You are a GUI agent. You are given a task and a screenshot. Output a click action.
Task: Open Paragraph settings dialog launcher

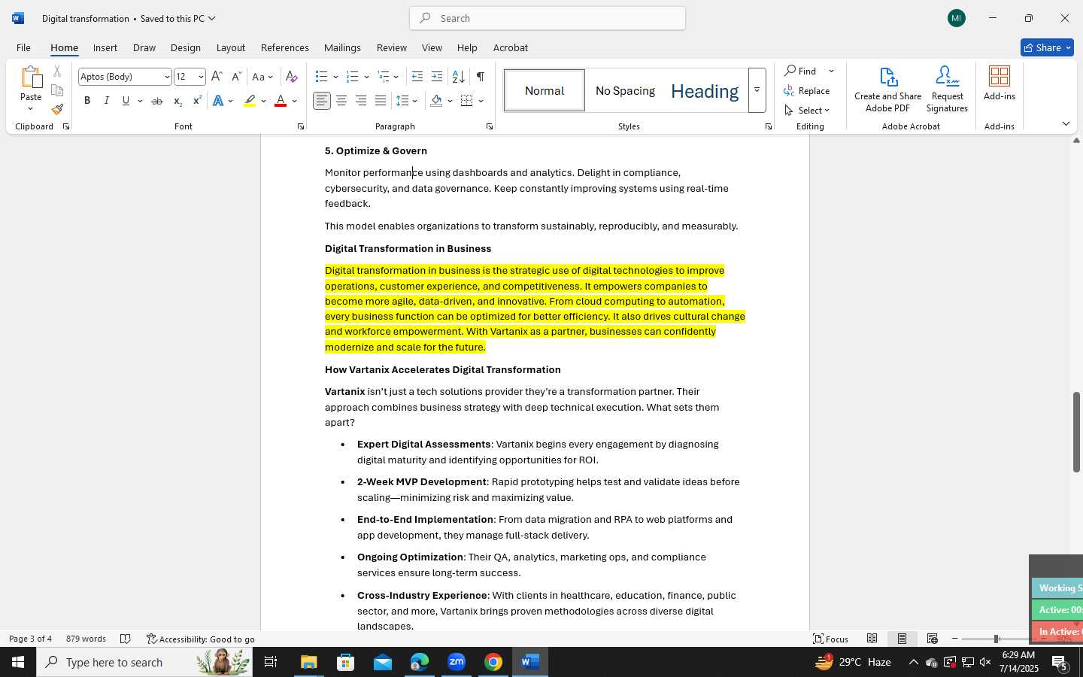[490, 126]
